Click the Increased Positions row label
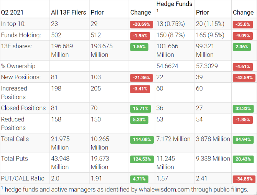This screenshot has width=257, height=195. (x=14, y=93)
